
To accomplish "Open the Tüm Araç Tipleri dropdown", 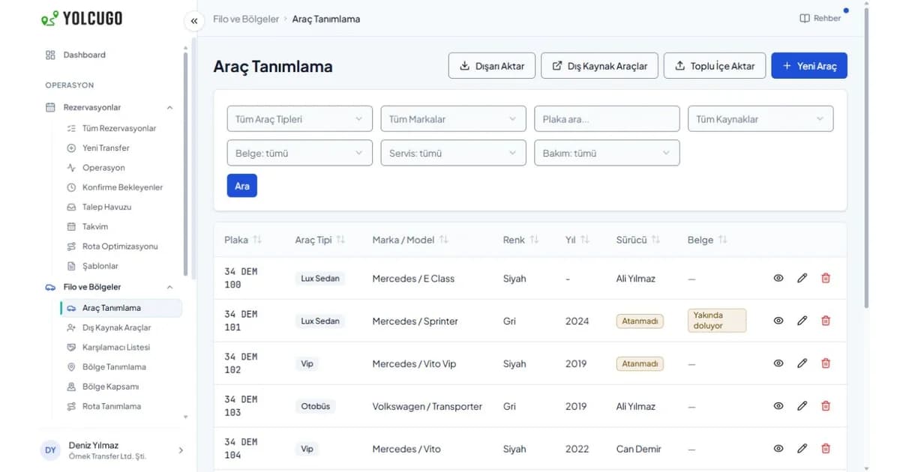I will (299, 119).
